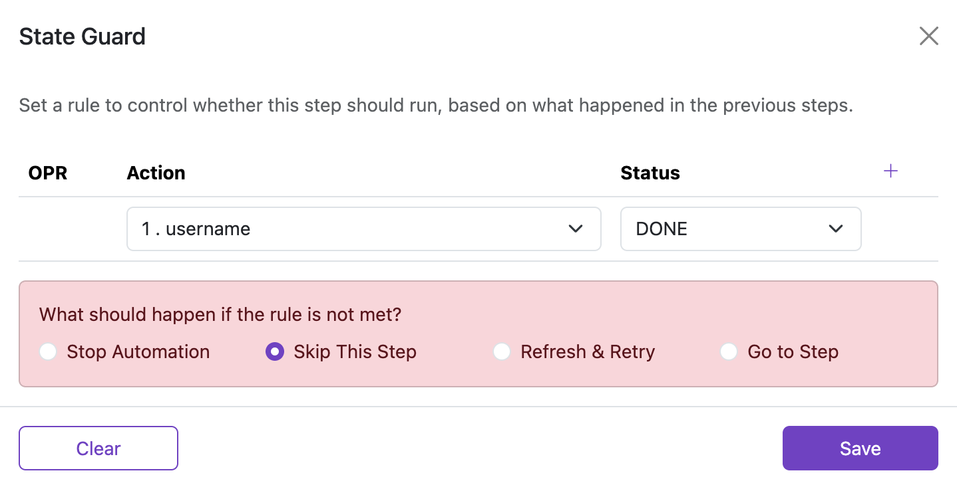Save the state guard rule

coord(860,448)
